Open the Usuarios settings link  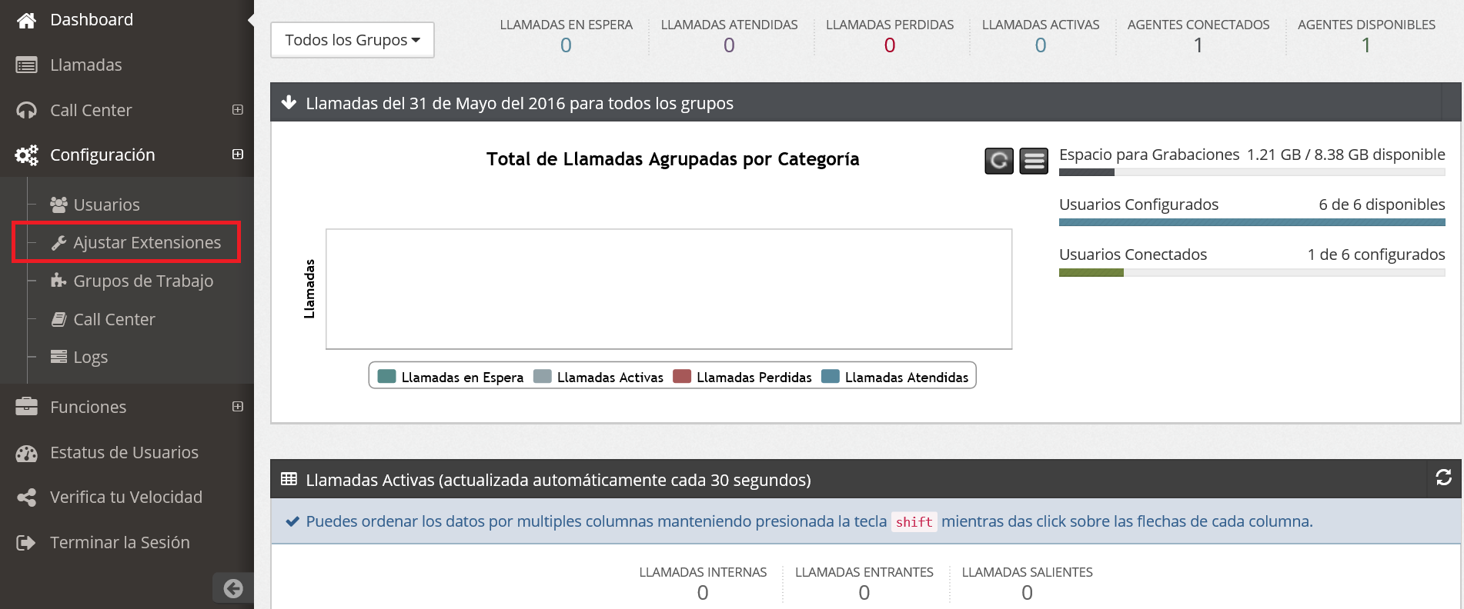106,205
